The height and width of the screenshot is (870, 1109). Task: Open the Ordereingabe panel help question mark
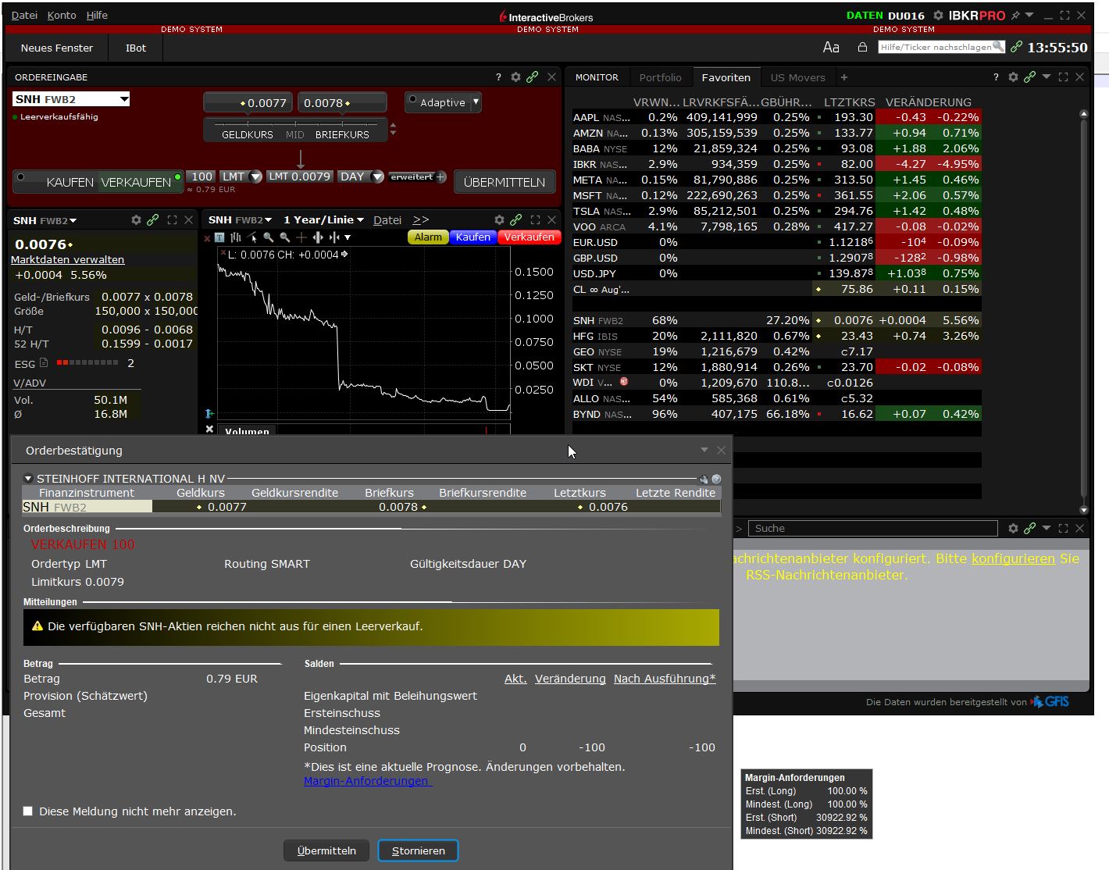498,77
